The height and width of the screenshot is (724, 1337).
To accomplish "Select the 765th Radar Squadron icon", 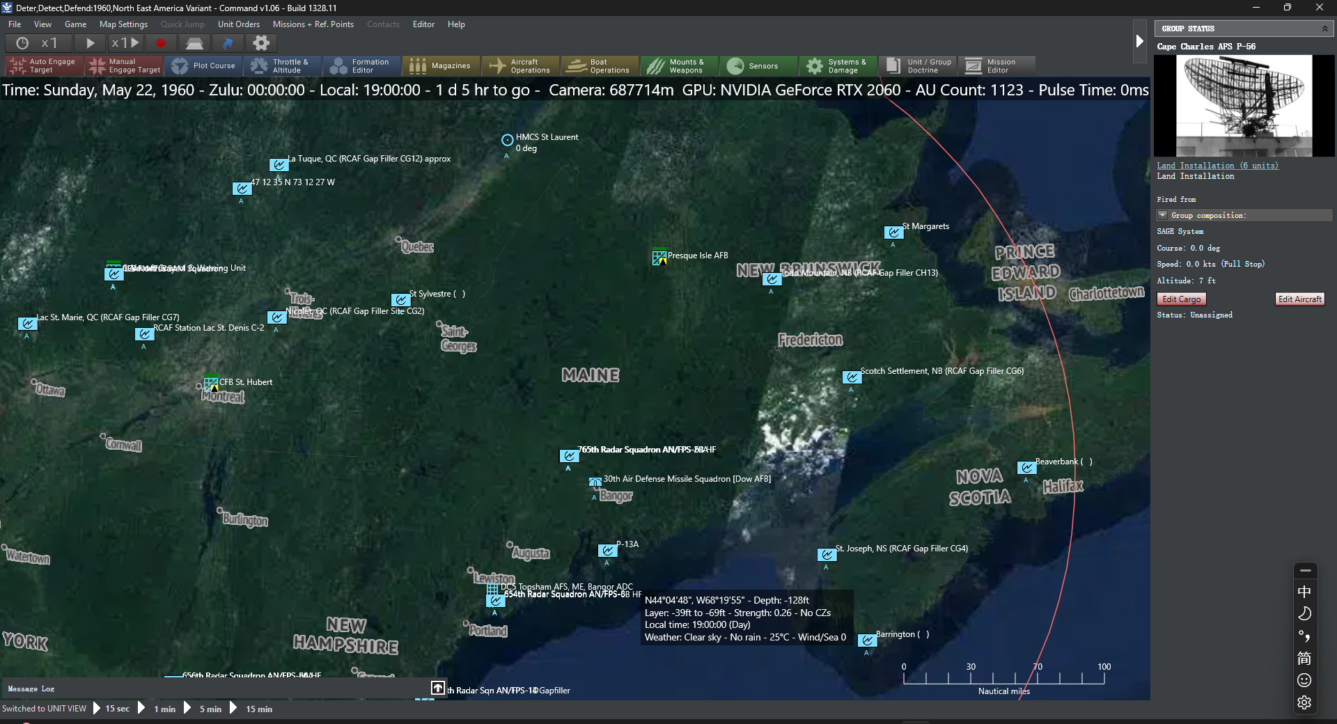I will (569, 456).
